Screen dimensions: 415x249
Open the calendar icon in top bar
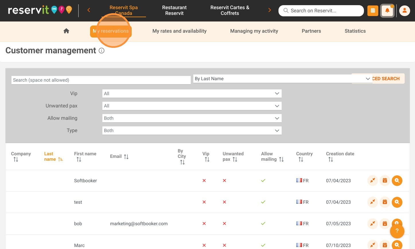pos(373,11)
